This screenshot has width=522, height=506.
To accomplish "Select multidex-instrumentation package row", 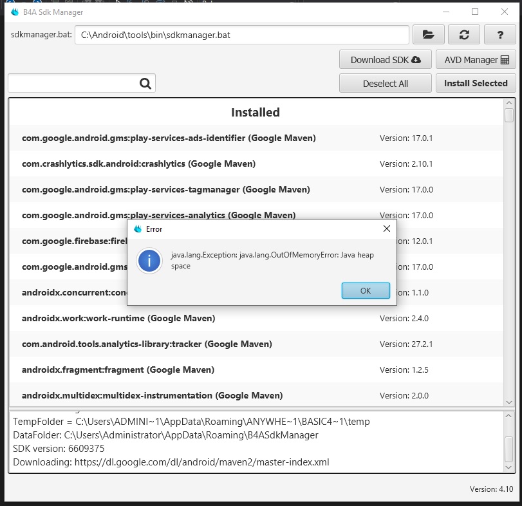I will tap(256, 395).
